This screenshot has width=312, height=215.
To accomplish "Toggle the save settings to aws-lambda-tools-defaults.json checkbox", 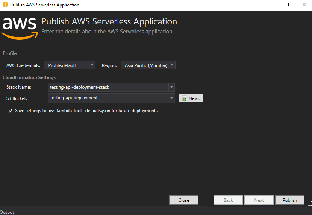I will [11, 111].
